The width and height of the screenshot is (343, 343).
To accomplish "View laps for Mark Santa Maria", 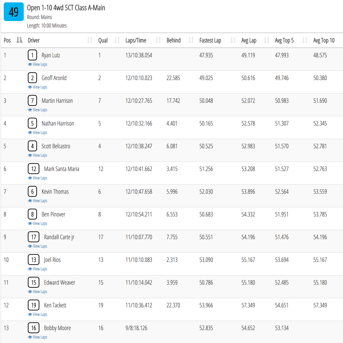I will [38, 178].
